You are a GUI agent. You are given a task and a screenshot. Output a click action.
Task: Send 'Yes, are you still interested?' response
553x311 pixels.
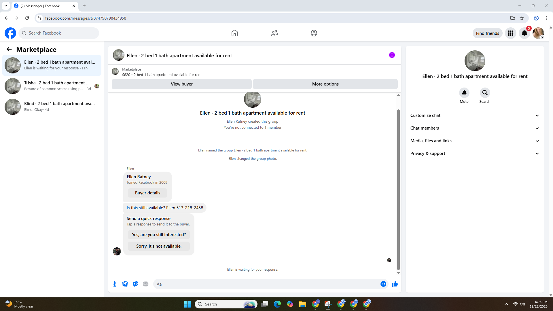(159, 235)
